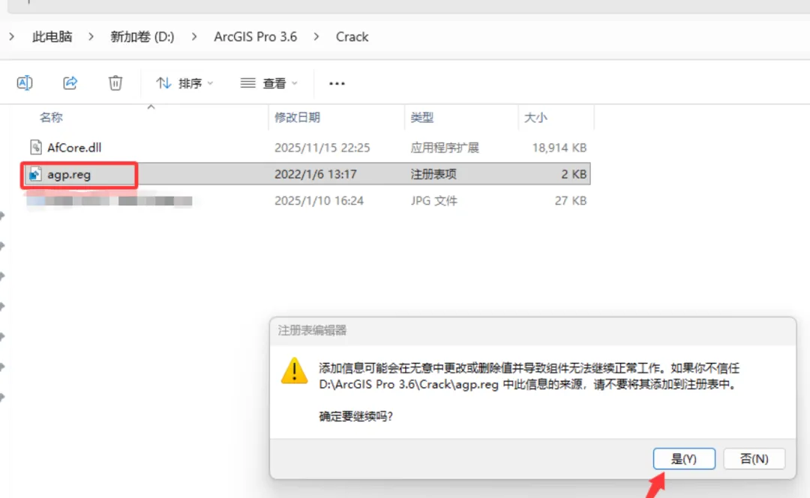The height and width of the screenshot is (498, 810).
Task: Click 应用程序扩展 type cell
Action: click(445, 147)
